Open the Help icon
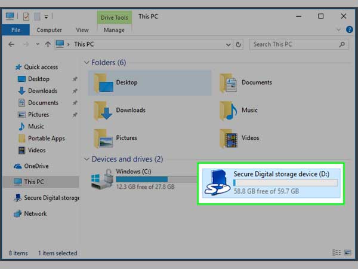358x269 pixels. tap(349, 29)
